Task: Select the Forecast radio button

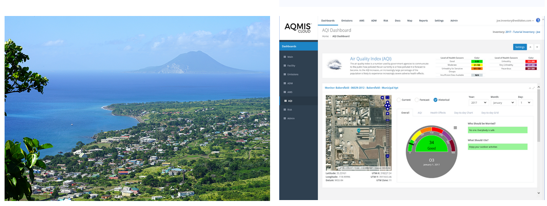Action: tap(417, 100)
